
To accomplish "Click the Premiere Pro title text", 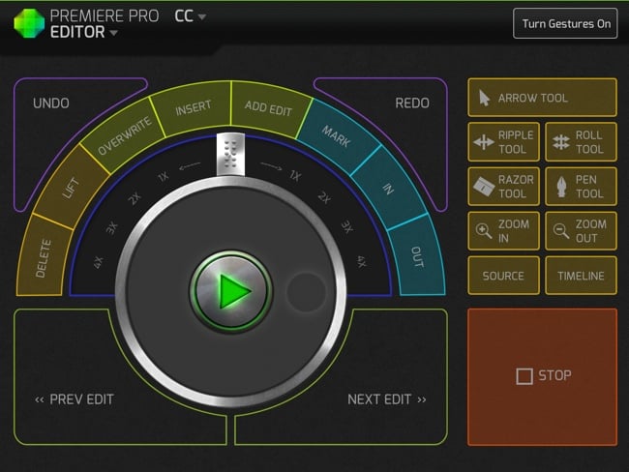I will [105, 16].
